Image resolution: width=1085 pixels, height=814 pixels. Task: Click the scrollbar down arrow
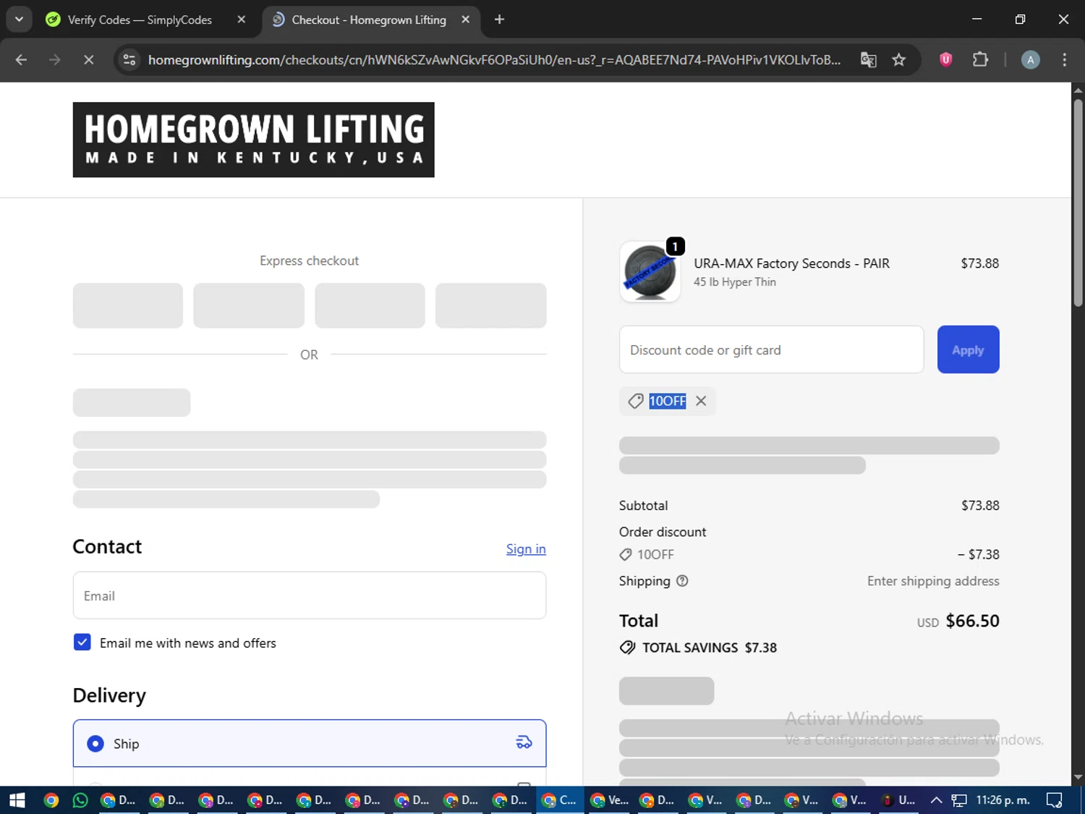(1078, 778)
